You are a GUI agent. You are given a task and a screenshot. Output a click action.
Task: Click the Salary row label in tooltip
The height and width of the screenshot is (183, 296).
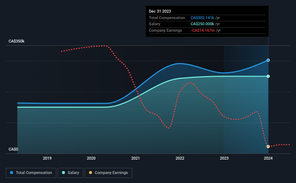155,24
